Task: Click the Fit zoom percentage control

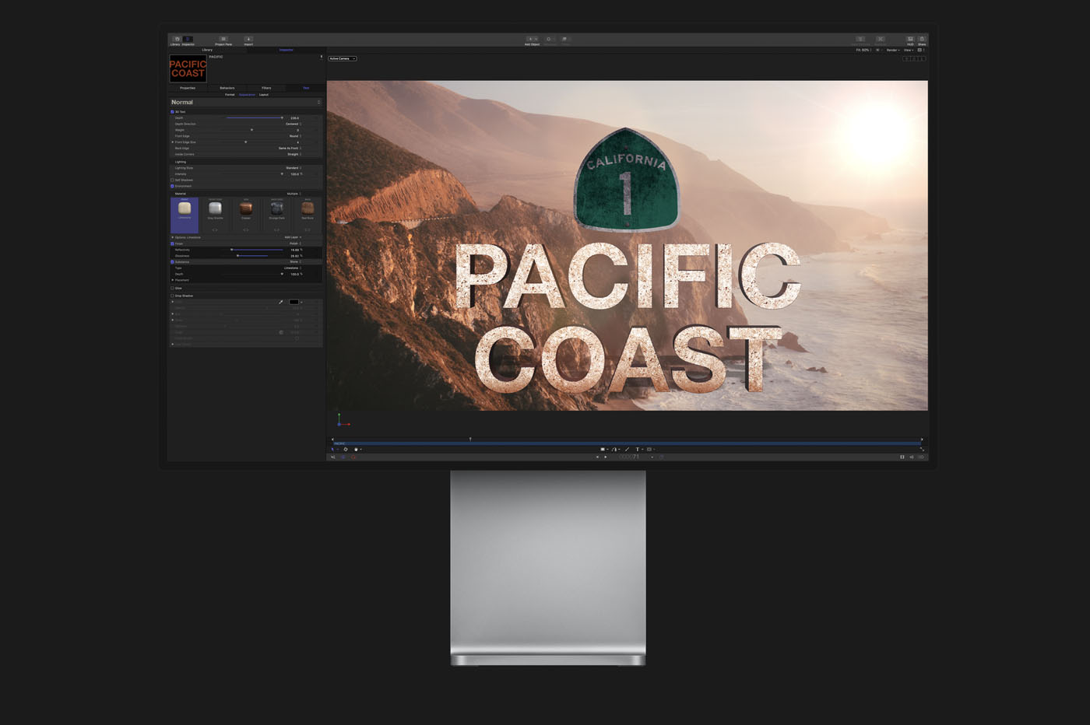Action: coord(864,50)
